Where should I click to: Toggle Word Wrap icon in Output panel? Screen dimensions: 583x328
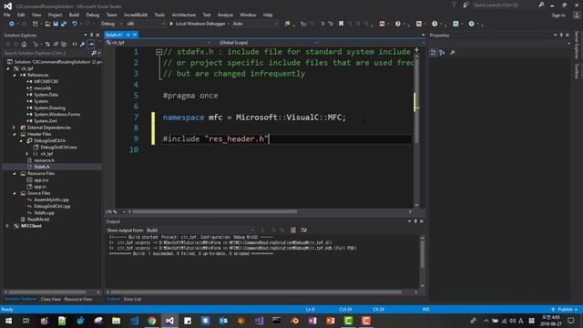(303, 231)
